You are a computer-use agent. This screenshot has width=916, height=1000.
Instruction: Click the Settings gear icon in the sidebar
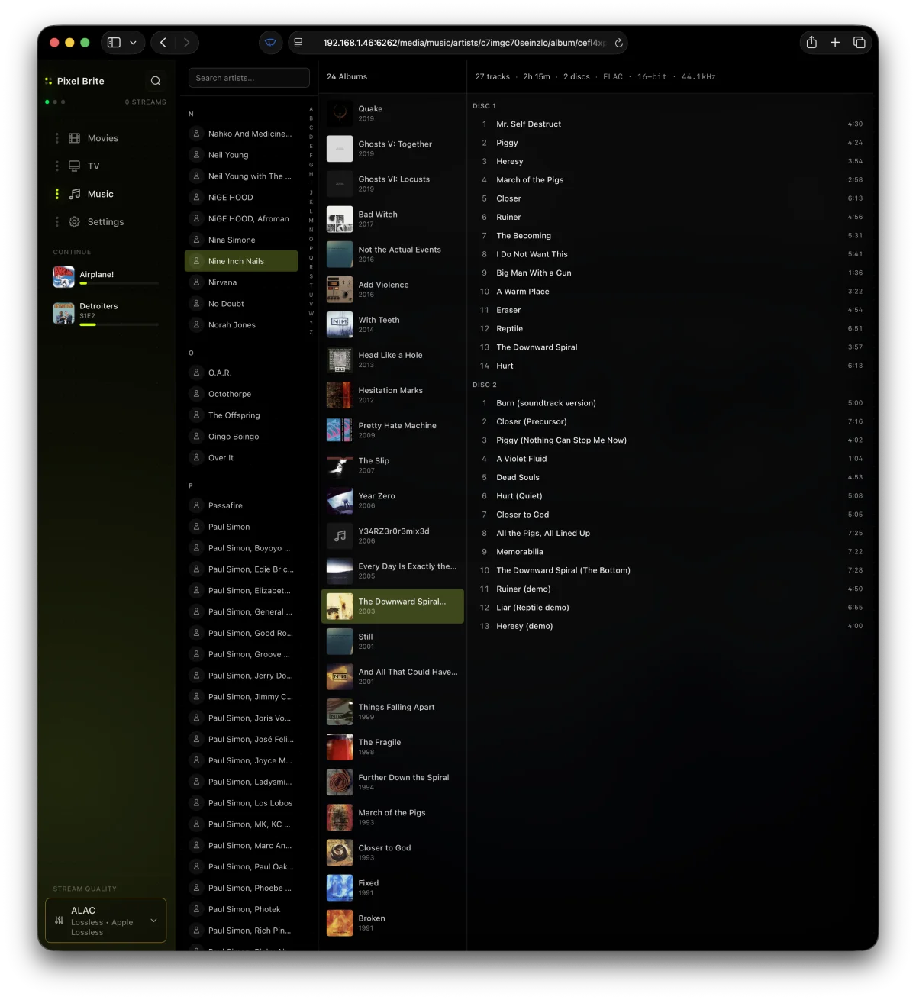(x=74, y=221)
